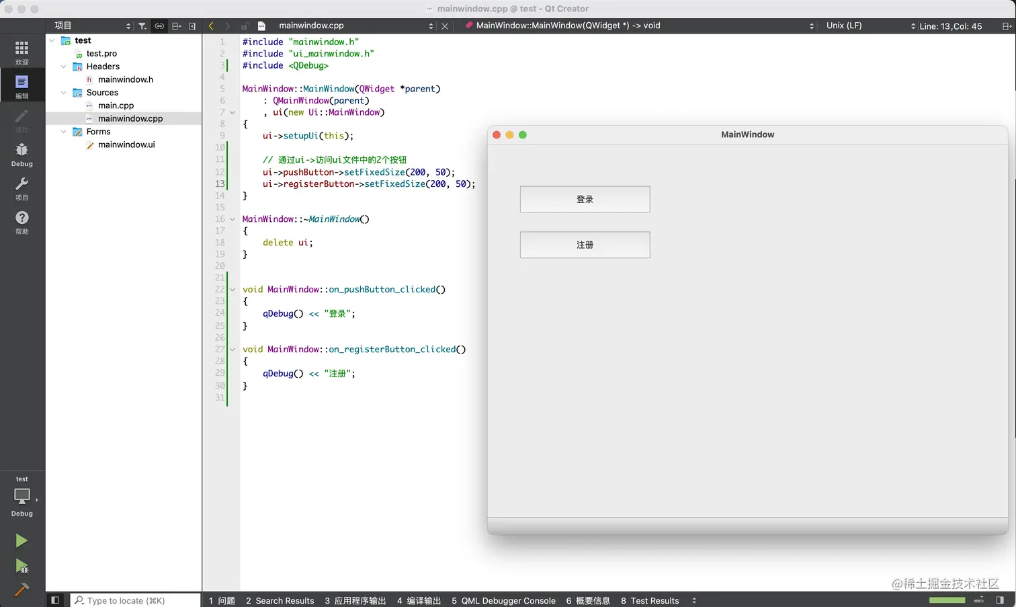The height and width of the screenshot is (607, 1016).
Task: Open the 2 Search Results pane
Action: [280, 600]
